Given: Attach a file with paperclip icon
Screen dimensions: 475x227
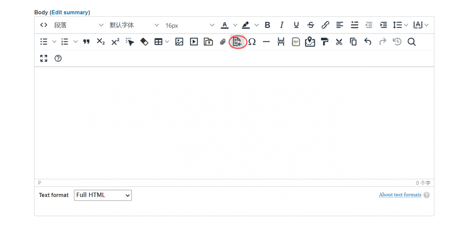Looking at the screenshot, I should pyautogui.click(x=223, y=42).
